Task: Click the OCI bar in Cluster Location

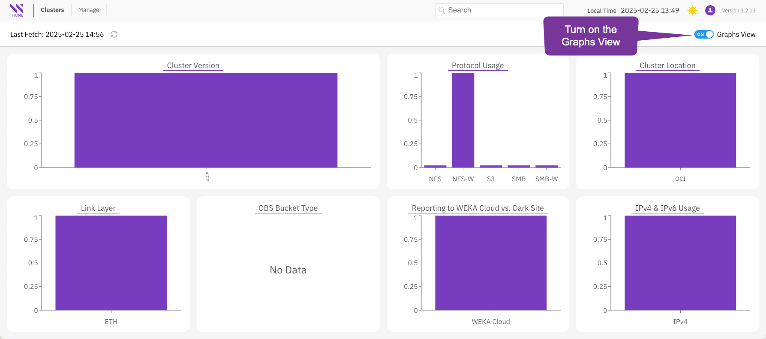Action: coord(680,120)
